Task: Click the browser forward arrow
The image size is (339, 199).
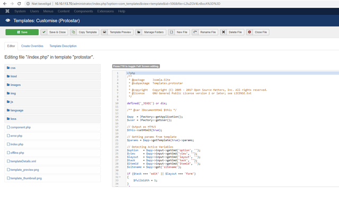Action: click(12, 4)
